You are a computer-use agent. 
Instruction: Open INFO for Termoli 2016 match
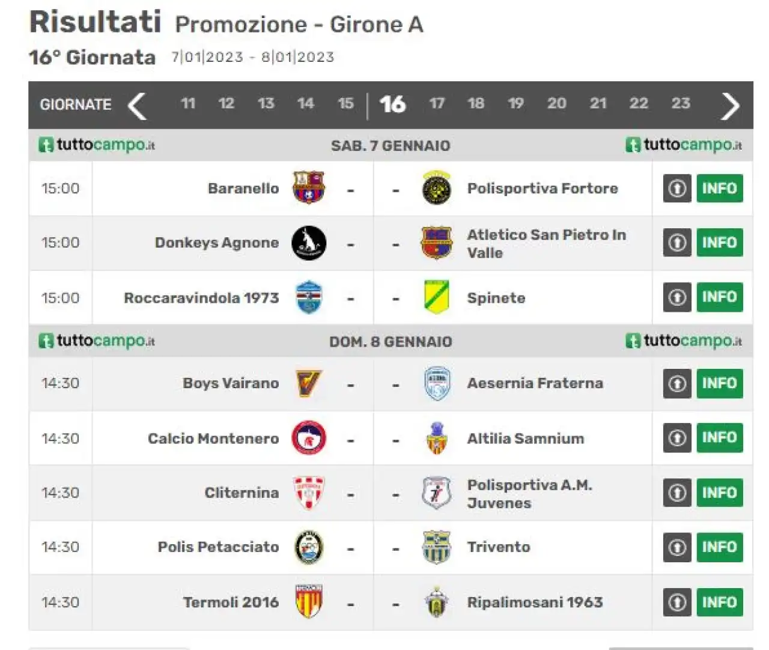point(720,602)
